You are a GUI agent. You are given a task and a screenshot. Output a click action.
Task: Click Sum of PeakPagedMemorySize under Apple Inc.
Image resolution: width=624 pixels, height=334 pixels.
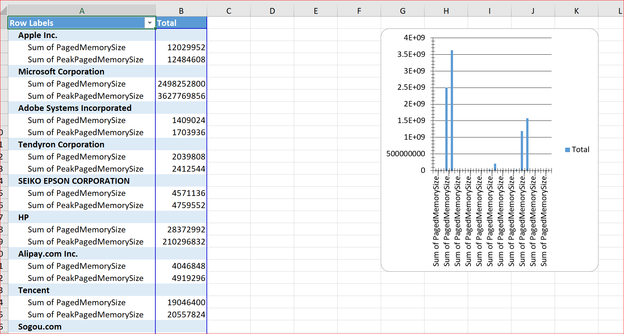pyautogui.click(x=86, y=59)
